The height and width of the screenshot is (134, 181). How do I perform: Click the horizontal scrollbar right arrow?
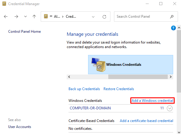click(x=171, y=77)
